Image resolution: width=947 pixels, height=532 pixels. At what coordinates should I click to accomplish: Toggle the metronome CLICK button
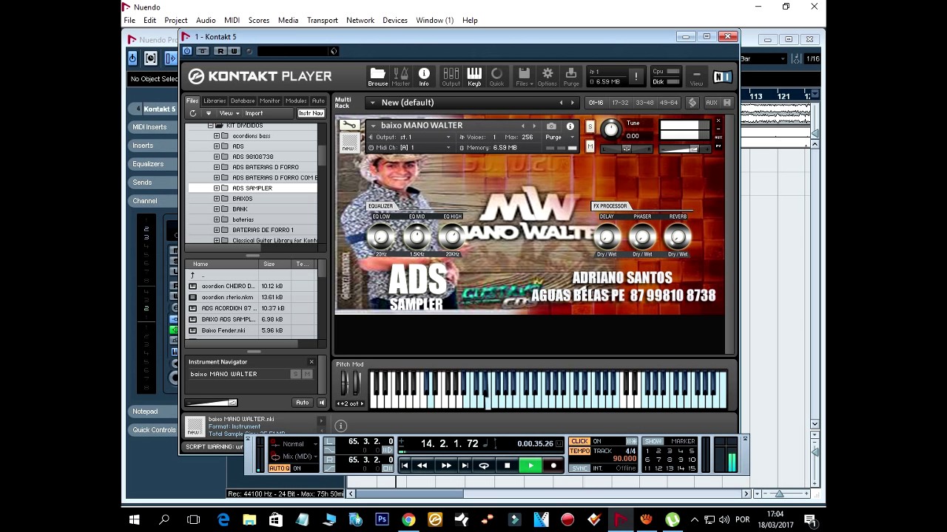click(x=579, y=441)
